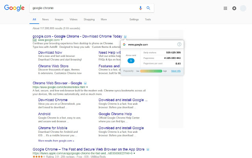Switch to the News tab
Viewport: 252px width, 158px height.
pos(46,19)
